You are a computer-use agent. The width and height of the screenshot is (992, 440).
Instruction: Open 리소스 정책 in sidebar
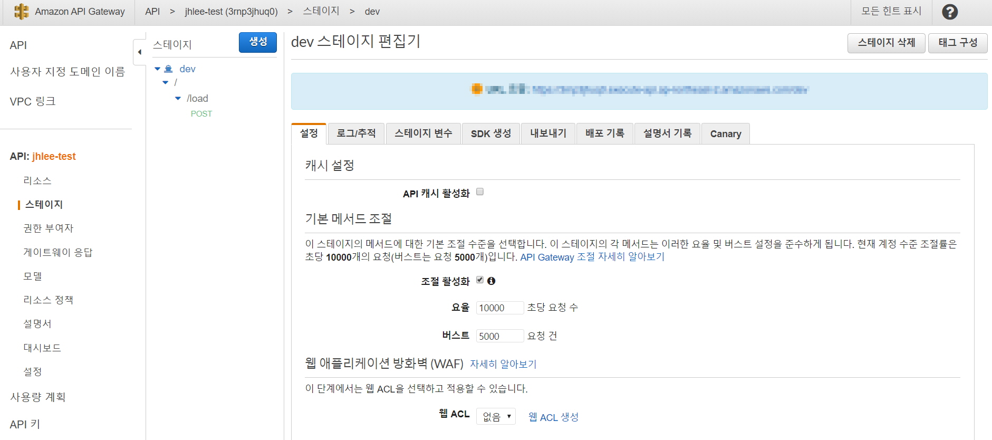[49, 300]
